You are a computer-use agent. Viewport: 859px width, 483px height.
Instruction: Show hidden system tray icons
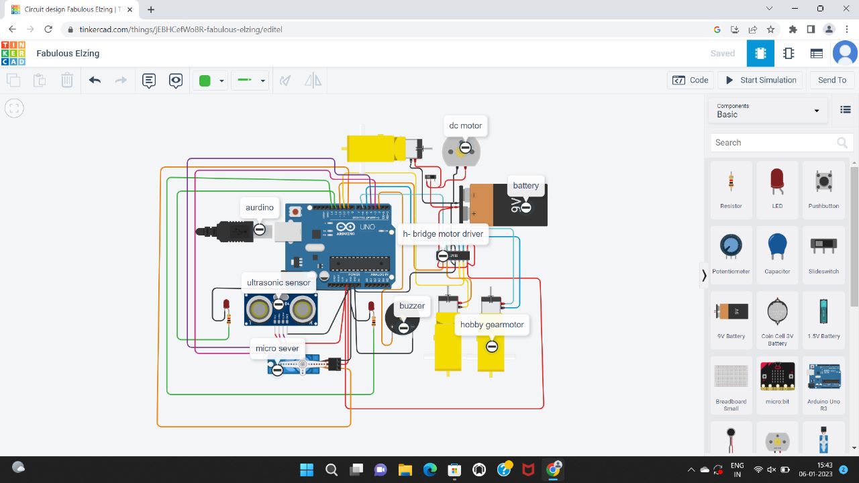[x=691, y=469]
